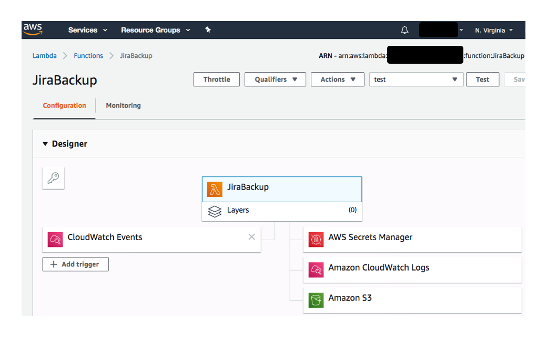Image resolution: width=547 pixels, height=337 pixels.
Task: Go to Functions breadcrumb link
Action: click(x=88, y=56)
